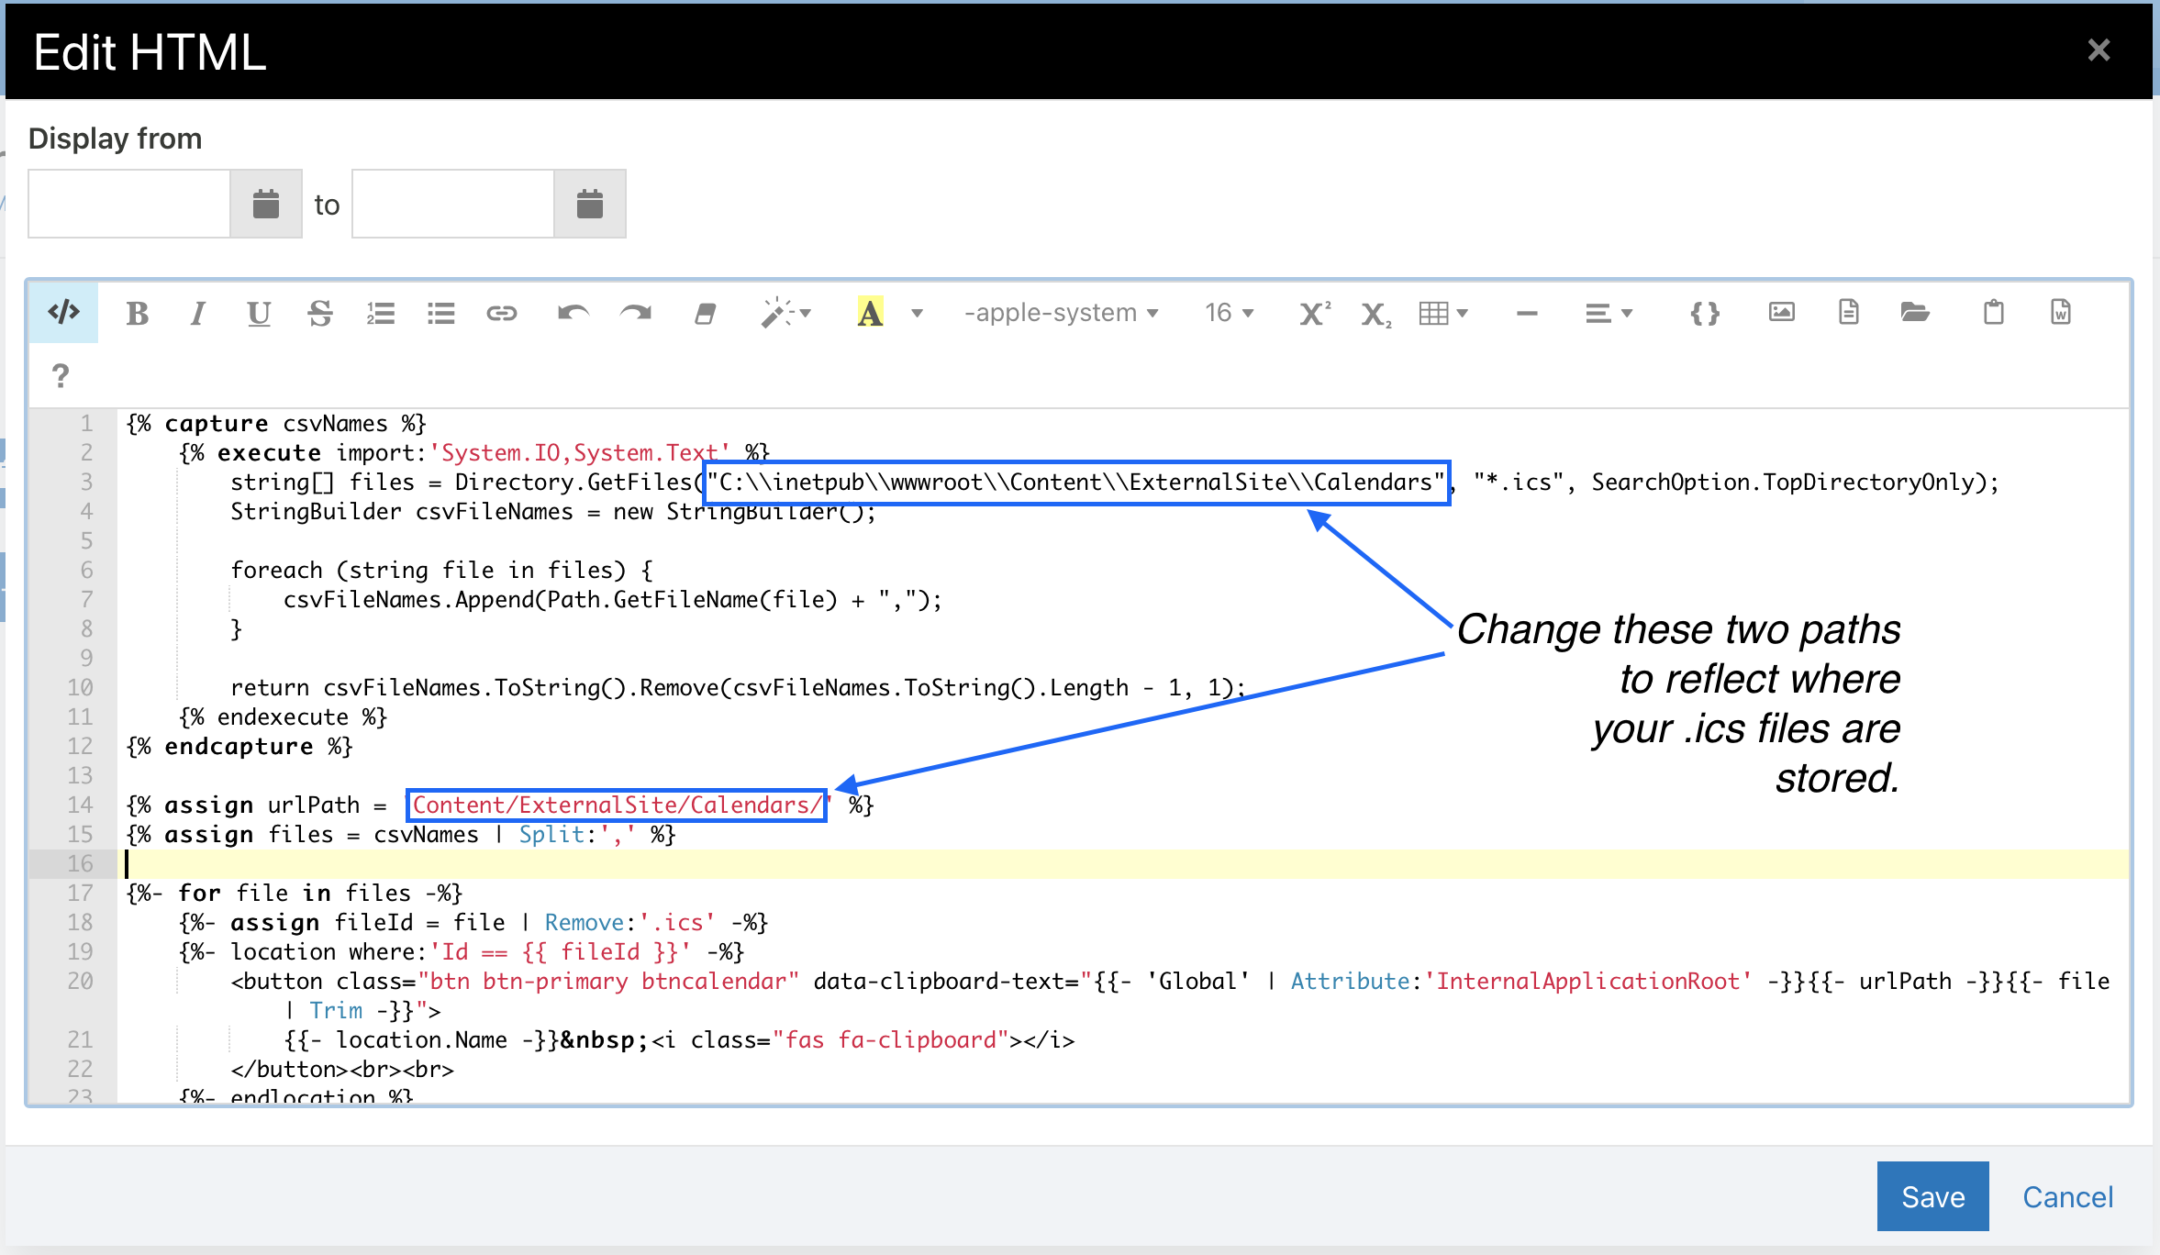This screenshot has height=1255, width=2160.
Task: Cancel editing the HTML
Action: point(2067,1196)
